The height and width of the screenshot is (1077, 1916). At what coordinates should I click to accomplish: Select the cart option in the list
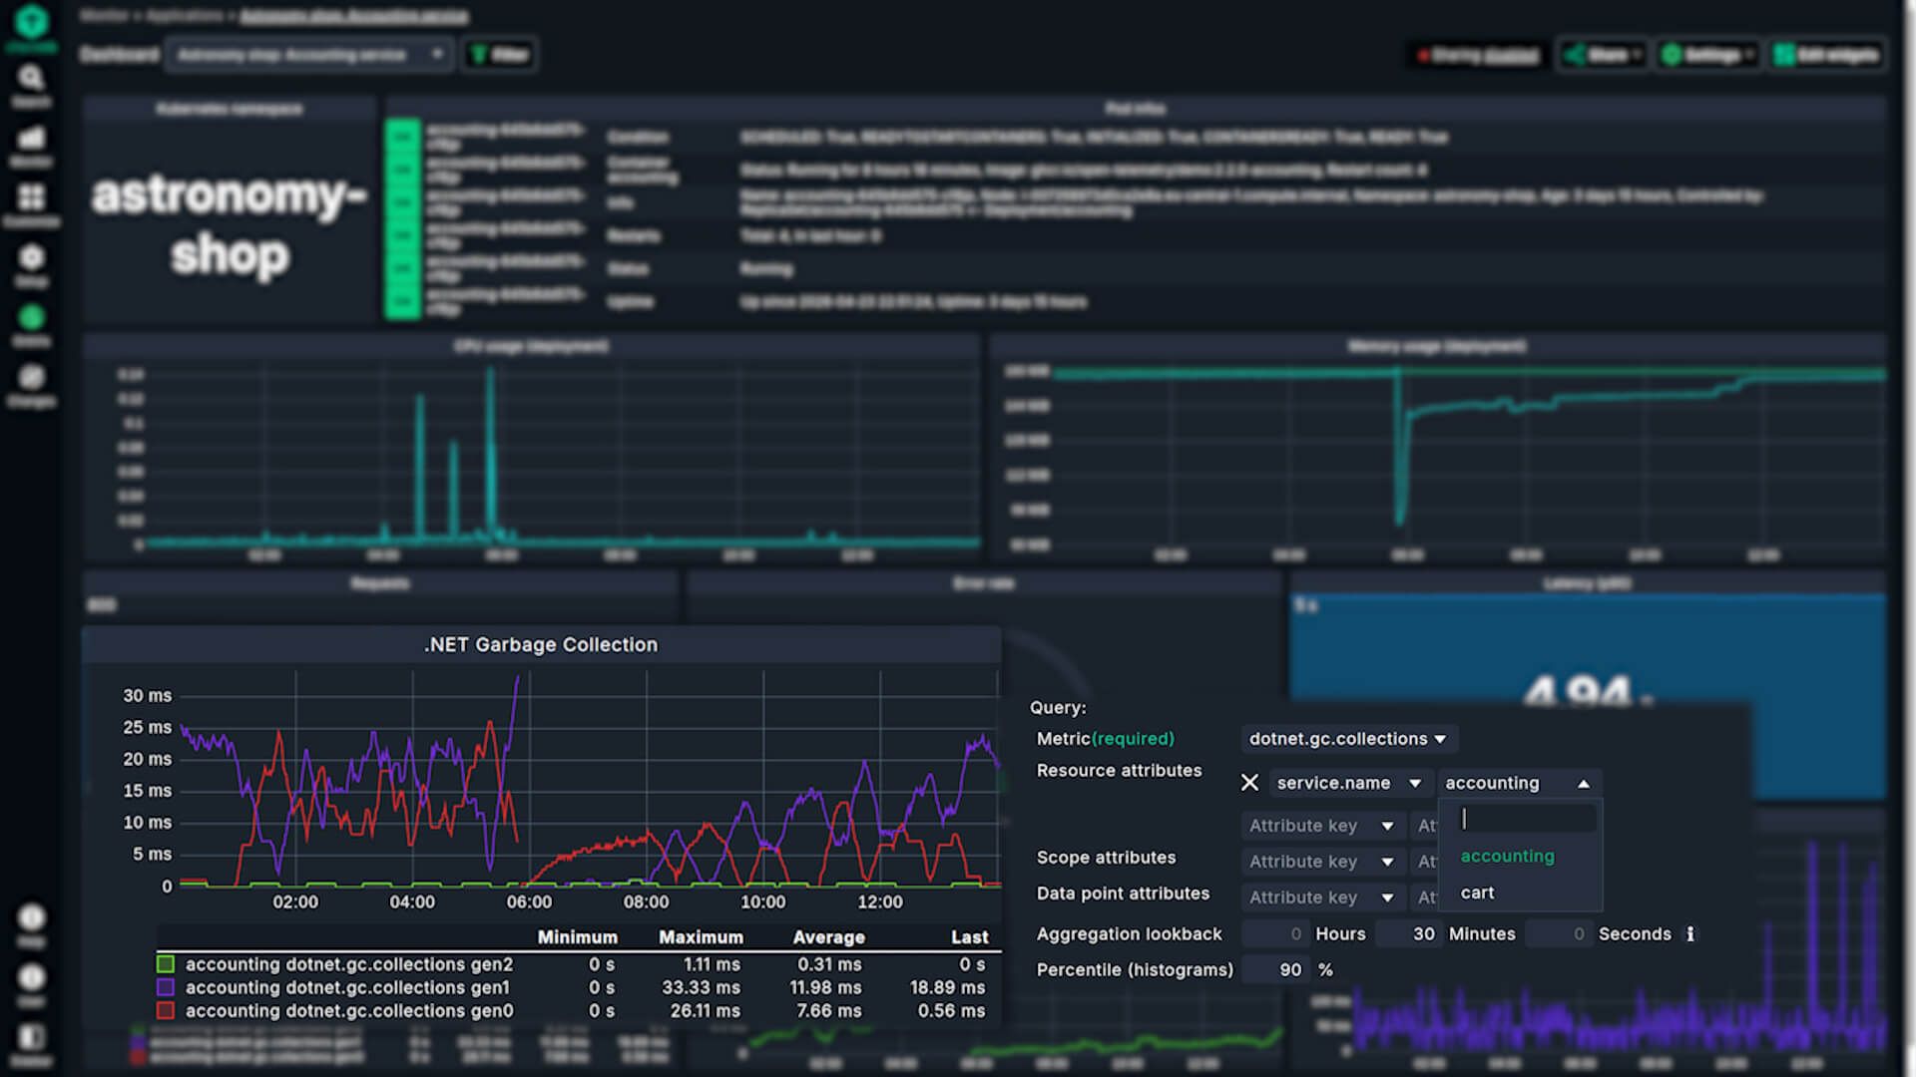click(1477, 893)
